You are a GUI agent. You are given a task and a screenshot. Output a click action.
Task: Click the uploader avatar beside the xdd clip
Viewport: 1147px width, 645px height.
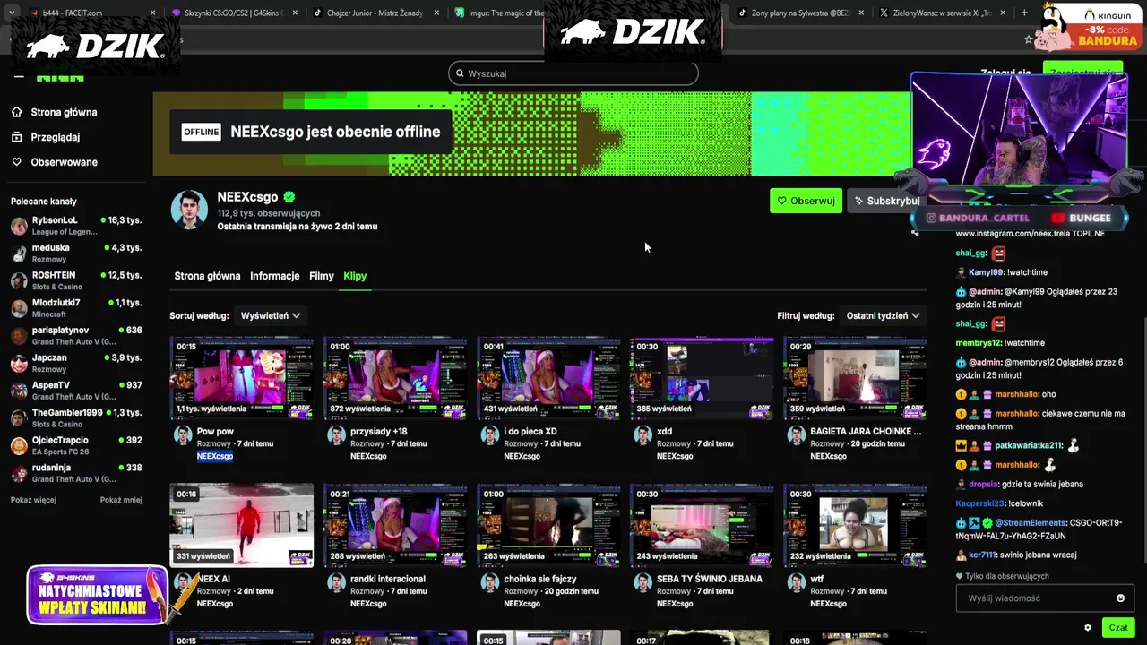coord(642,435)
